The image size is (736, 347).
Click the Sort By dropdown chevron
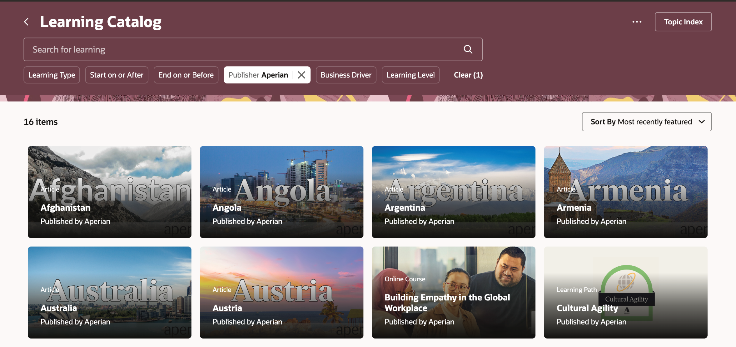tap(702, 122)
